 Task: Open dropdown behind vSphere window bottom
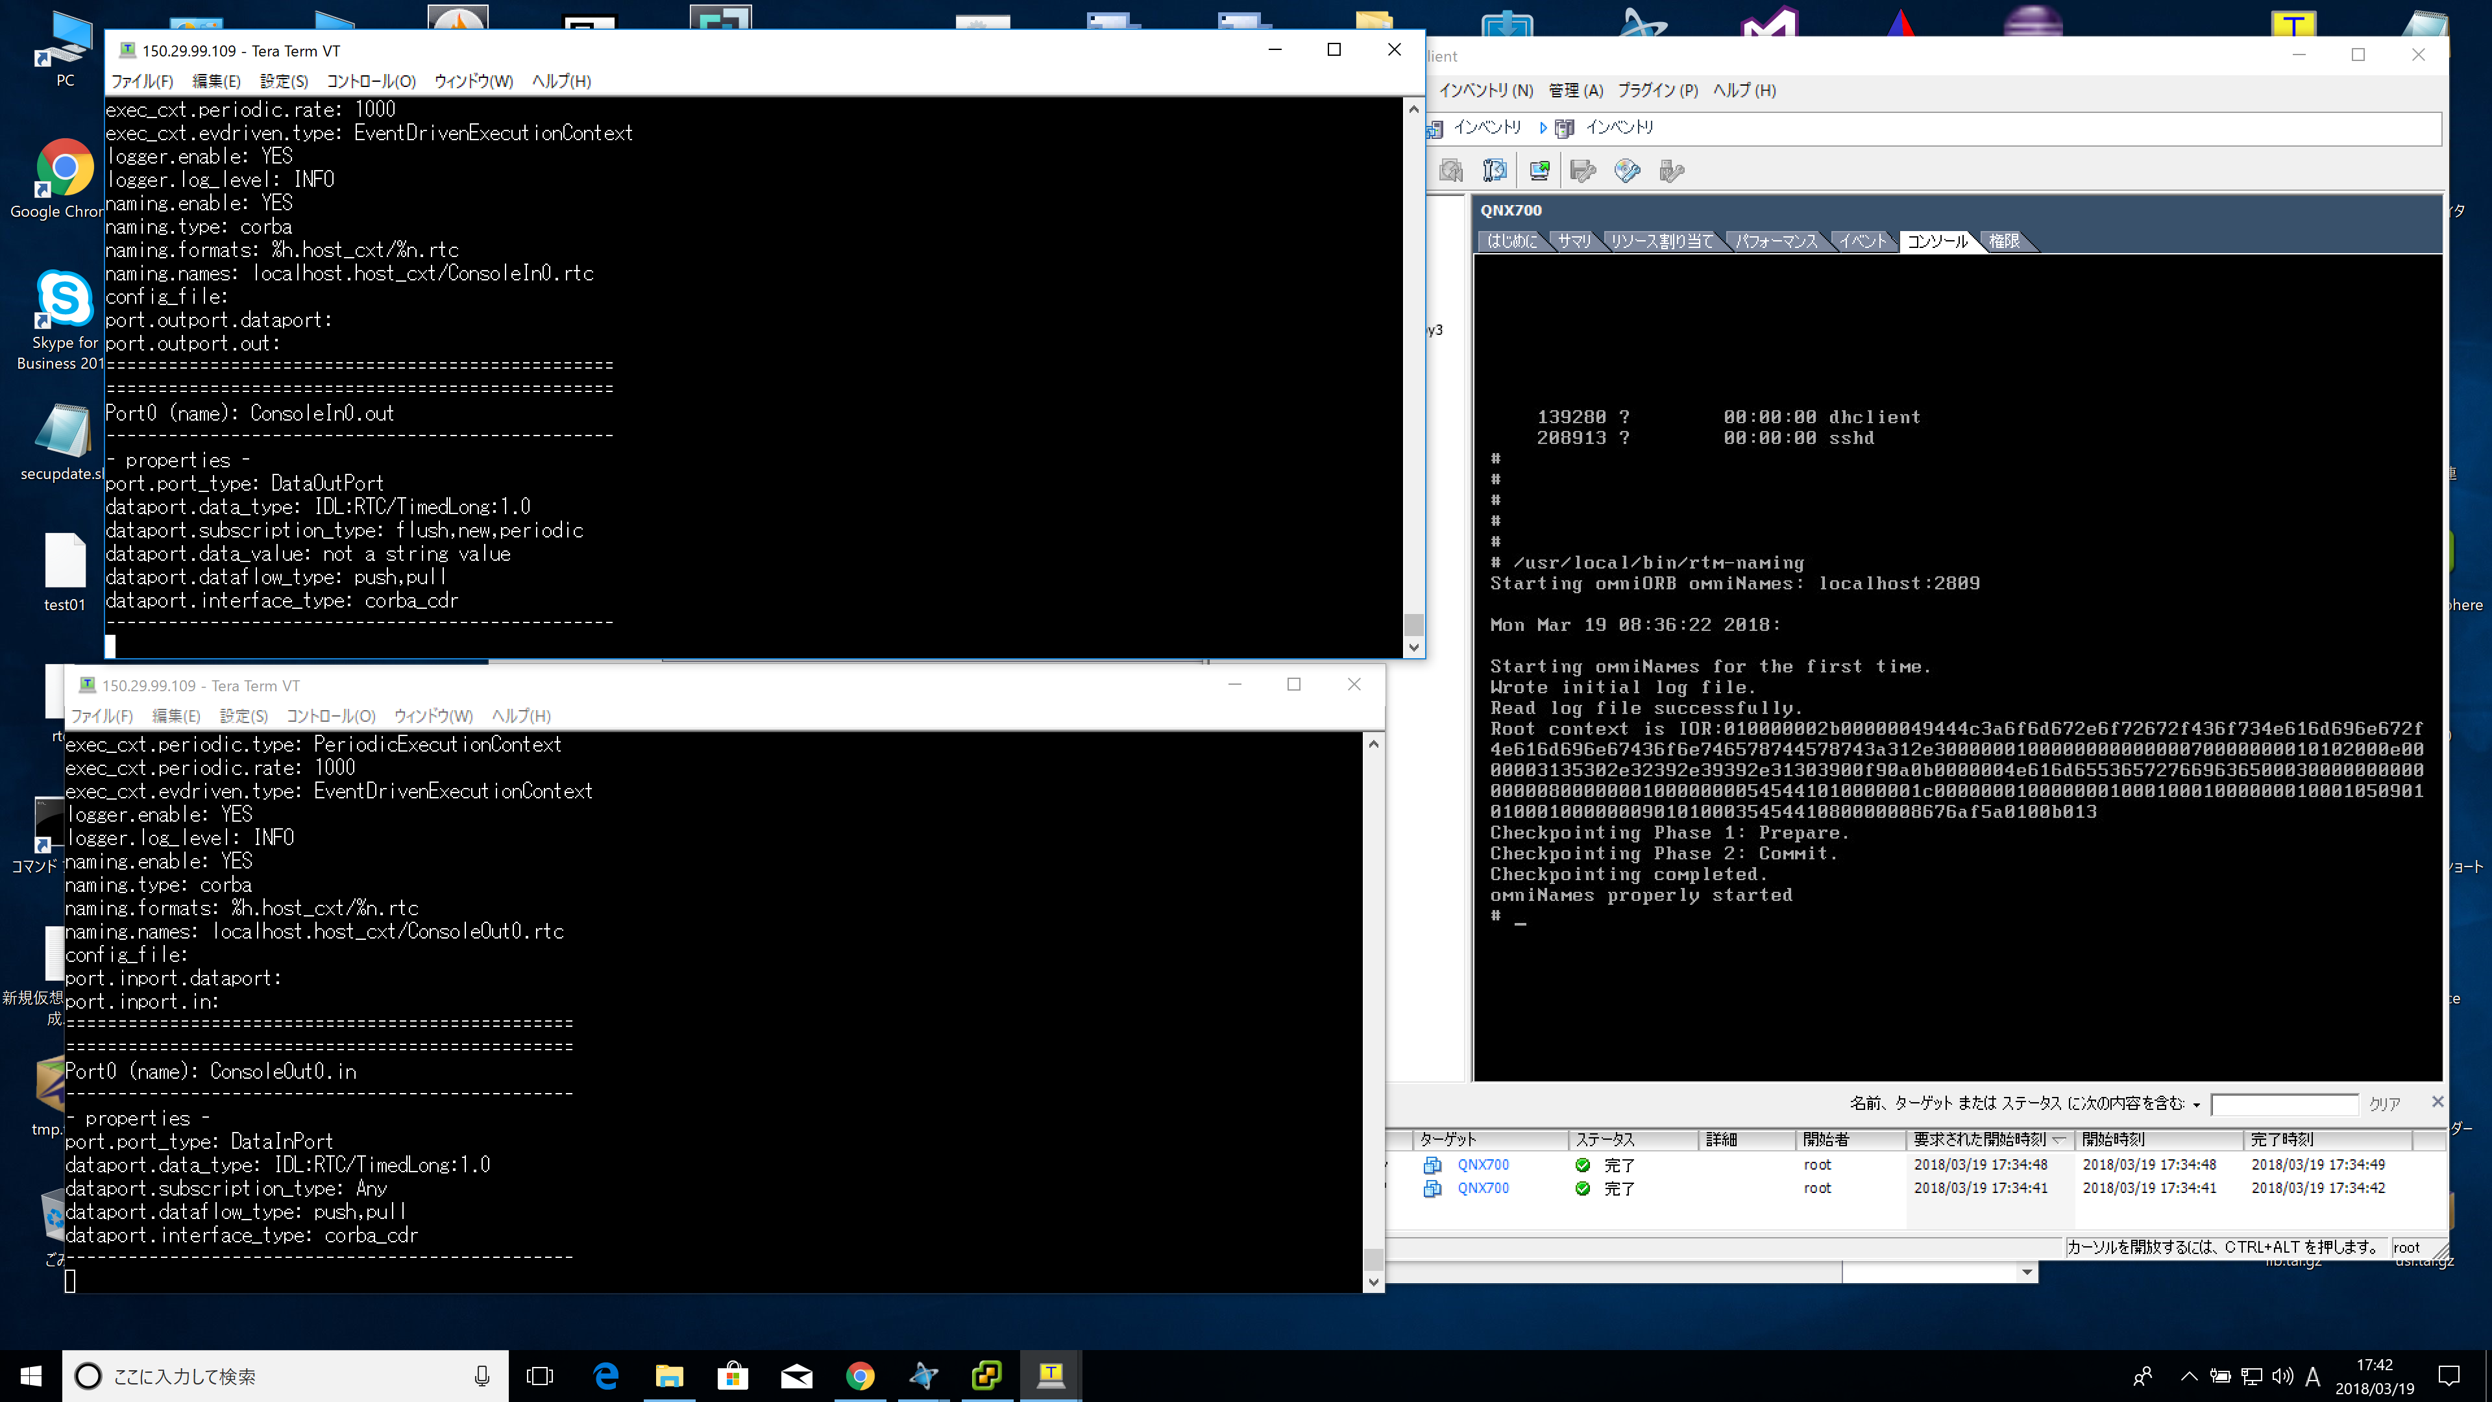pos(2027,1272)
